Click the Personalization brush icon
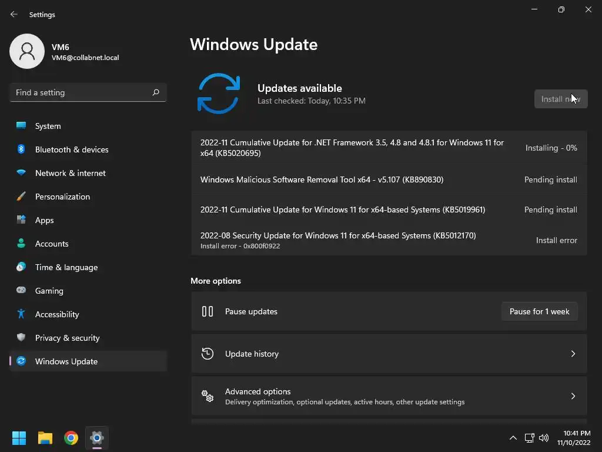The image size is (602, 452). point(21,197)
